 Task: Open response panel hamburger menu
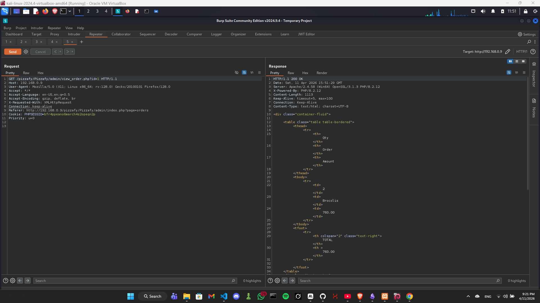[524, 72]
